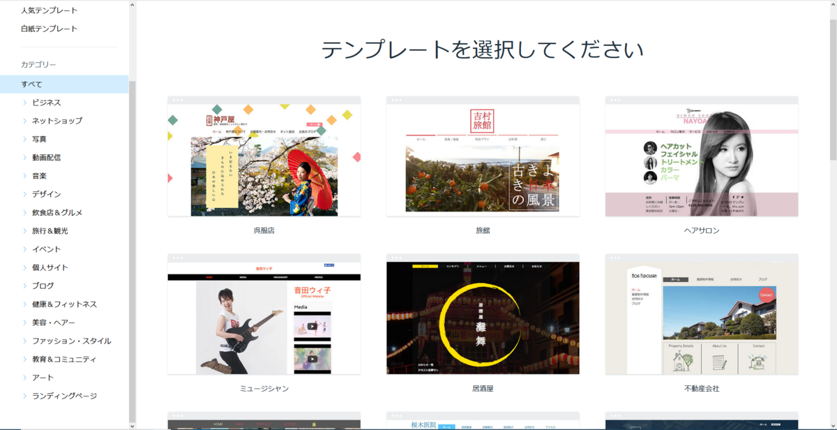Open the 不動産会社 template thumbnail
The height and width of the screenshot is (430, 837).
tap(702, 314)
